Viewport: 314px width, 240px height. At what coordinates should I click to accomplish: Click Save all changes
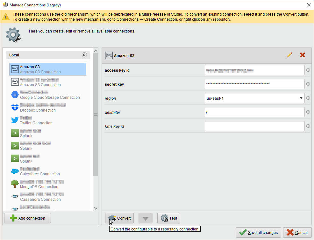(259, 232)
